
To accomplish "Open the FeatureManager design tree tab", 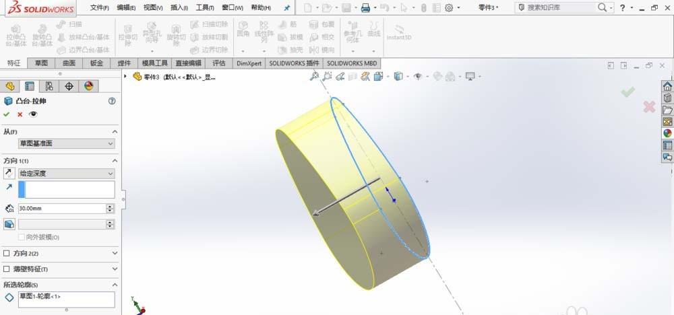I will (10, 86).
